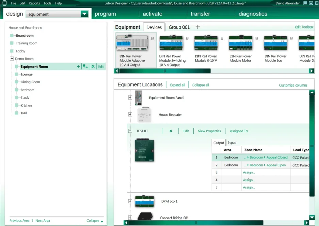Click the add multiple areas icon on Equipment Room
Image resolution: width=319 pixels, height=226 pixels.
[x=86, y=67]
